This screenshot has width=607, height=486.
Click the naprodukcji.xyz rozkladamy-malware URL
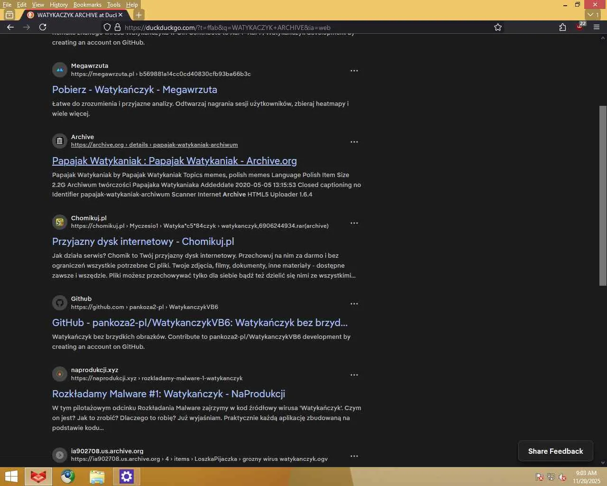tap(157, 378)
